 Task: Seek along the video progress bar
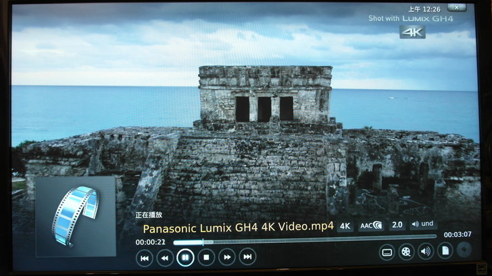click(305, 239)
